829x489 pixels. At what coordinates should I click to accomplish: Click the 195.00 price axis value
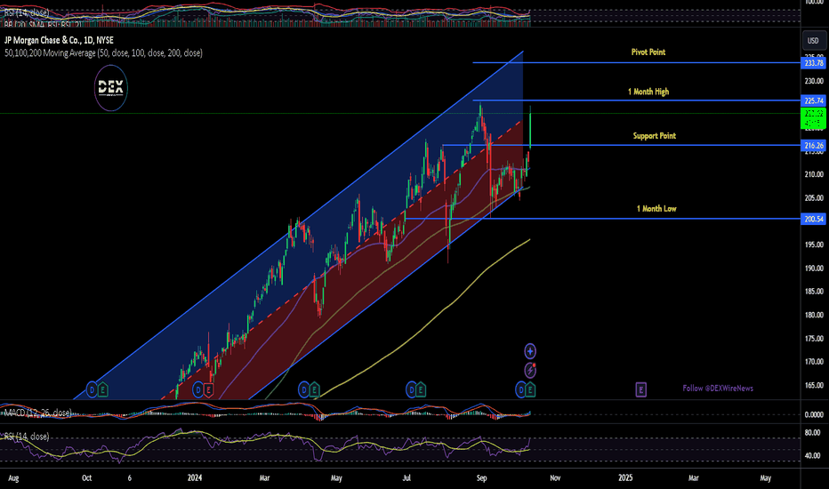[814, 244]
